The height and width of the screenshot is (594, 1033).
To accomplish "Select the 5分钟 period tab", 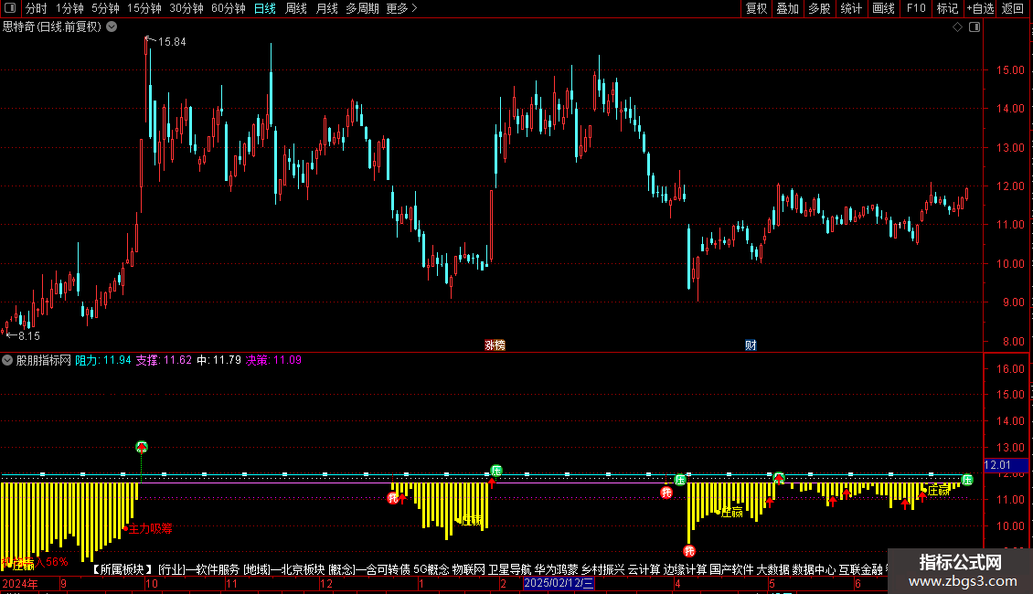I will coord(105,8).
